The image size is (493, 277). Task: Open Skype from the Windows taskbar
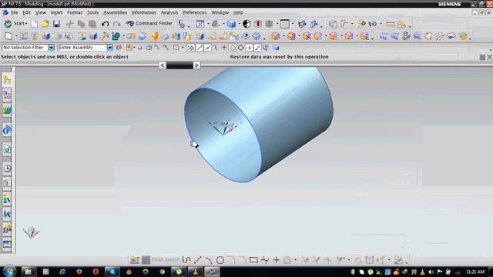(x=112, y=272)
